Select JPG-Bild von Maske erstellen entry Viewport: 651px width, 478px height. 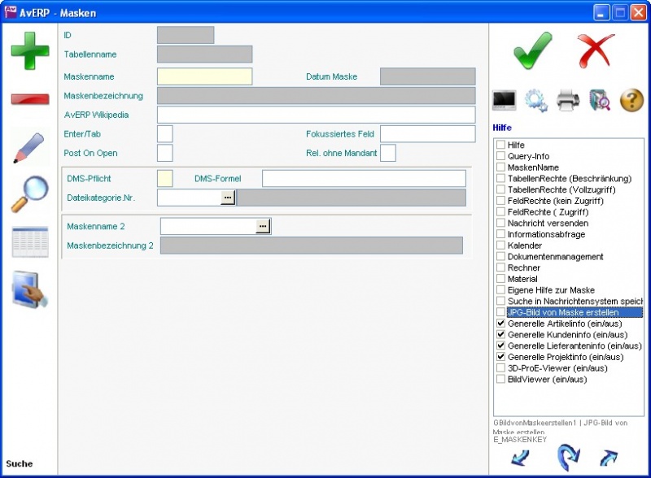[562, 312]
